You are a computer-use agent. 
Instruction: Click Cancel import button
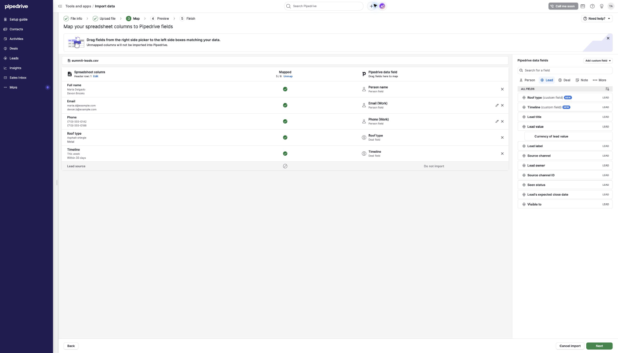(x=570, y=346)
